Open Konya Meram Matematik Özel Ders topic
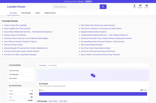The image size is (156, 103). coord(28,32)
